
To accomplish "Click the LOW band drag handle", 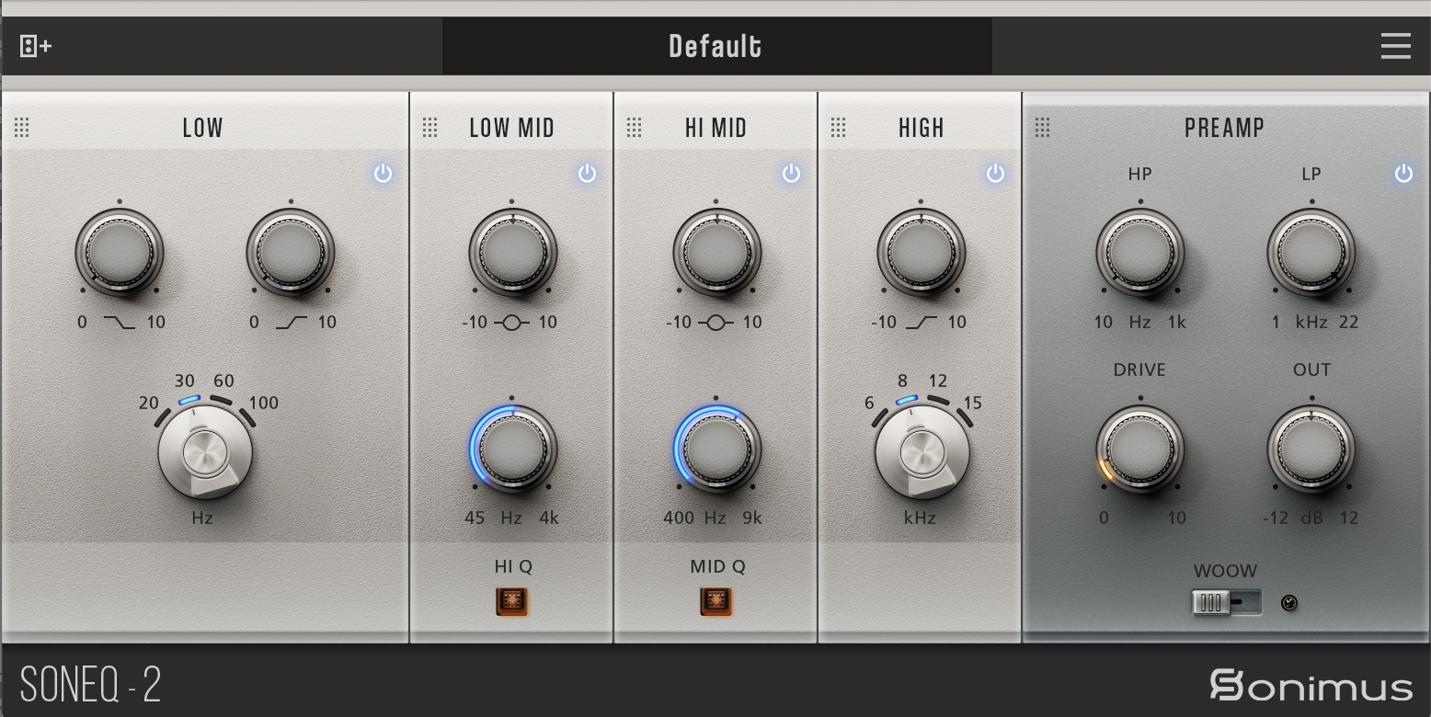I will [x=22, y=128].
